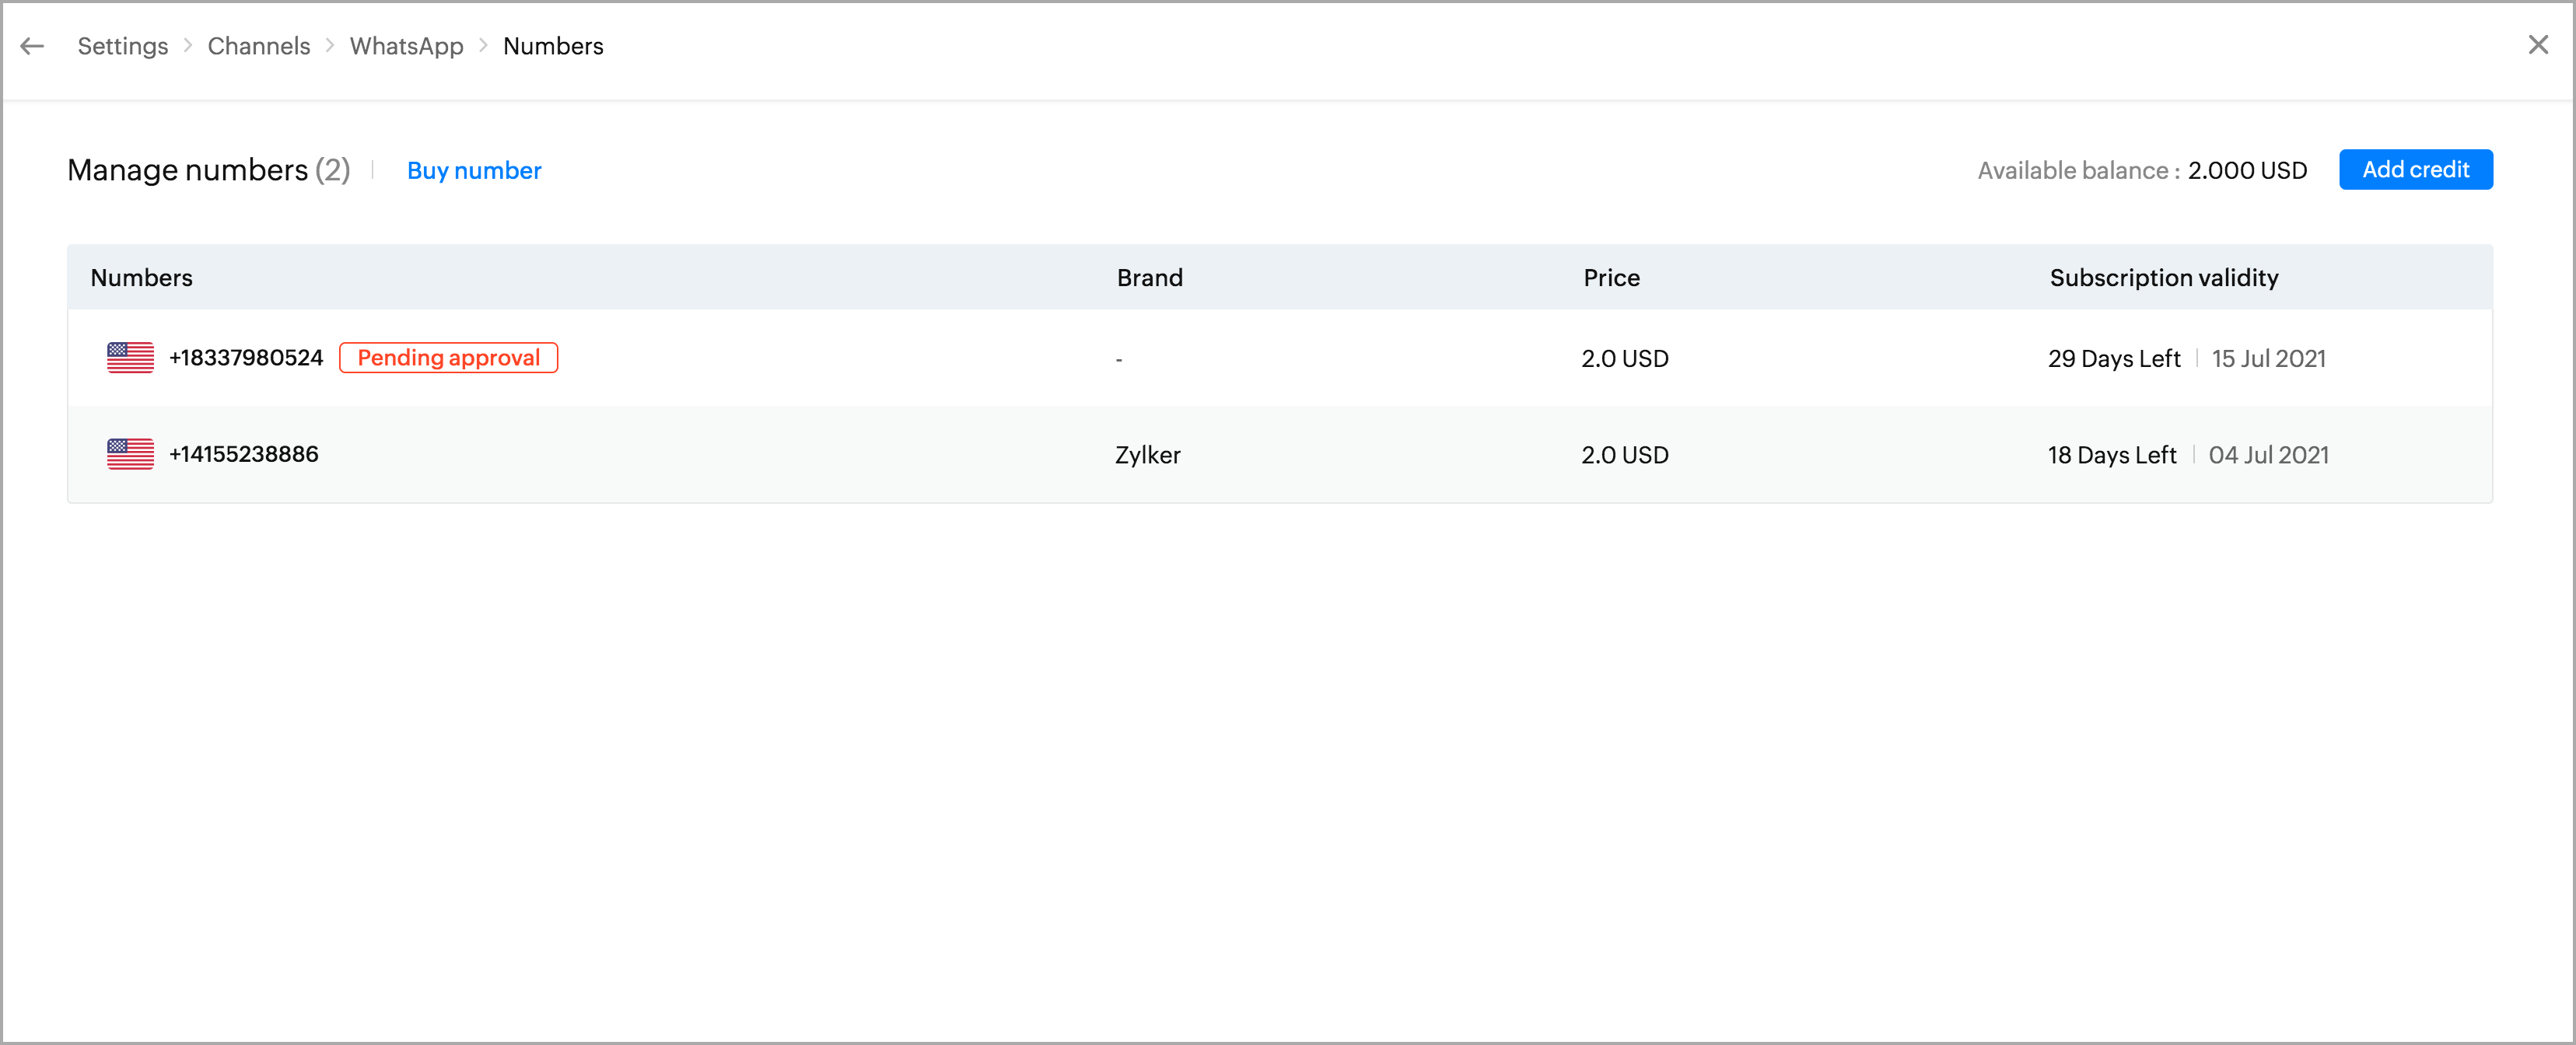
Task: Click the Pending approval badge
Action: click(448, 358)
